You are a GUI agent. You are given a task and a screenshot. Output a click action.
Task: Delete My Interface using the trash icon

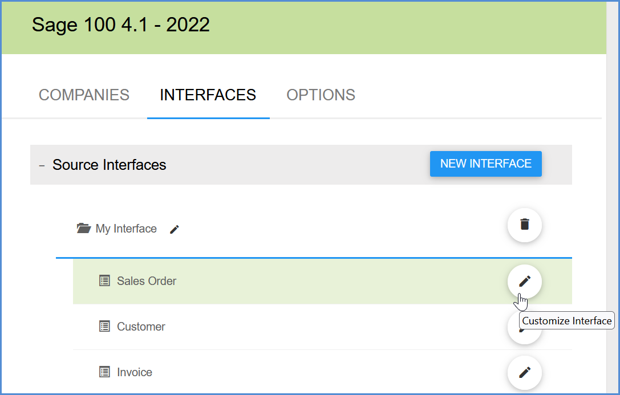pyautogui.click(x=524, y=225)
